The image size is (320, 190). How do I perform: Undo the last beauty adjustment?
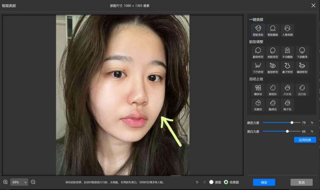[x=197, y=182]
